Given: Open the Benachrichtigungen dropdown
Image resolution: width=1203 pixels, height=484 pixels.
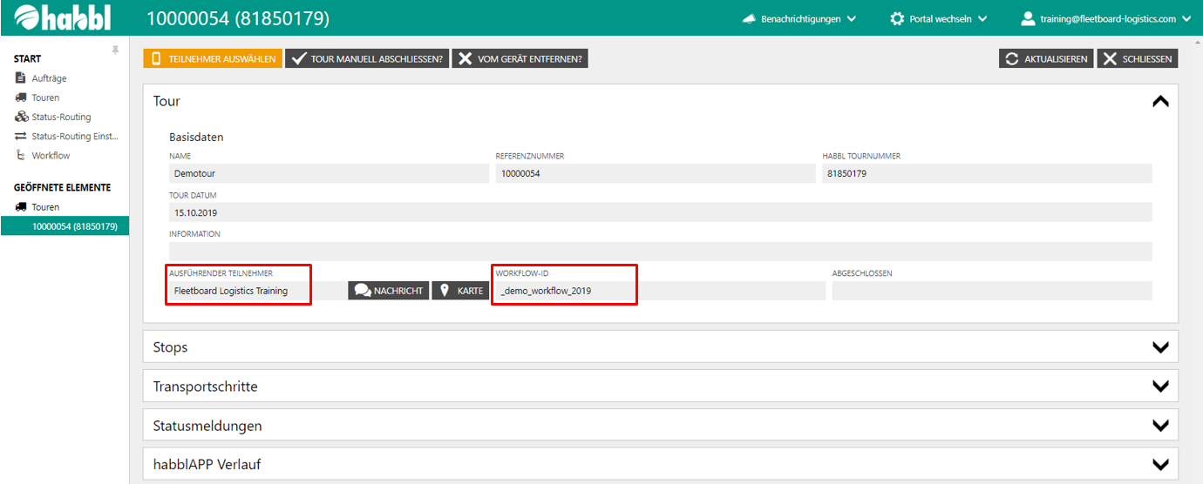Looking at the screenshot, I should [799, 18].
